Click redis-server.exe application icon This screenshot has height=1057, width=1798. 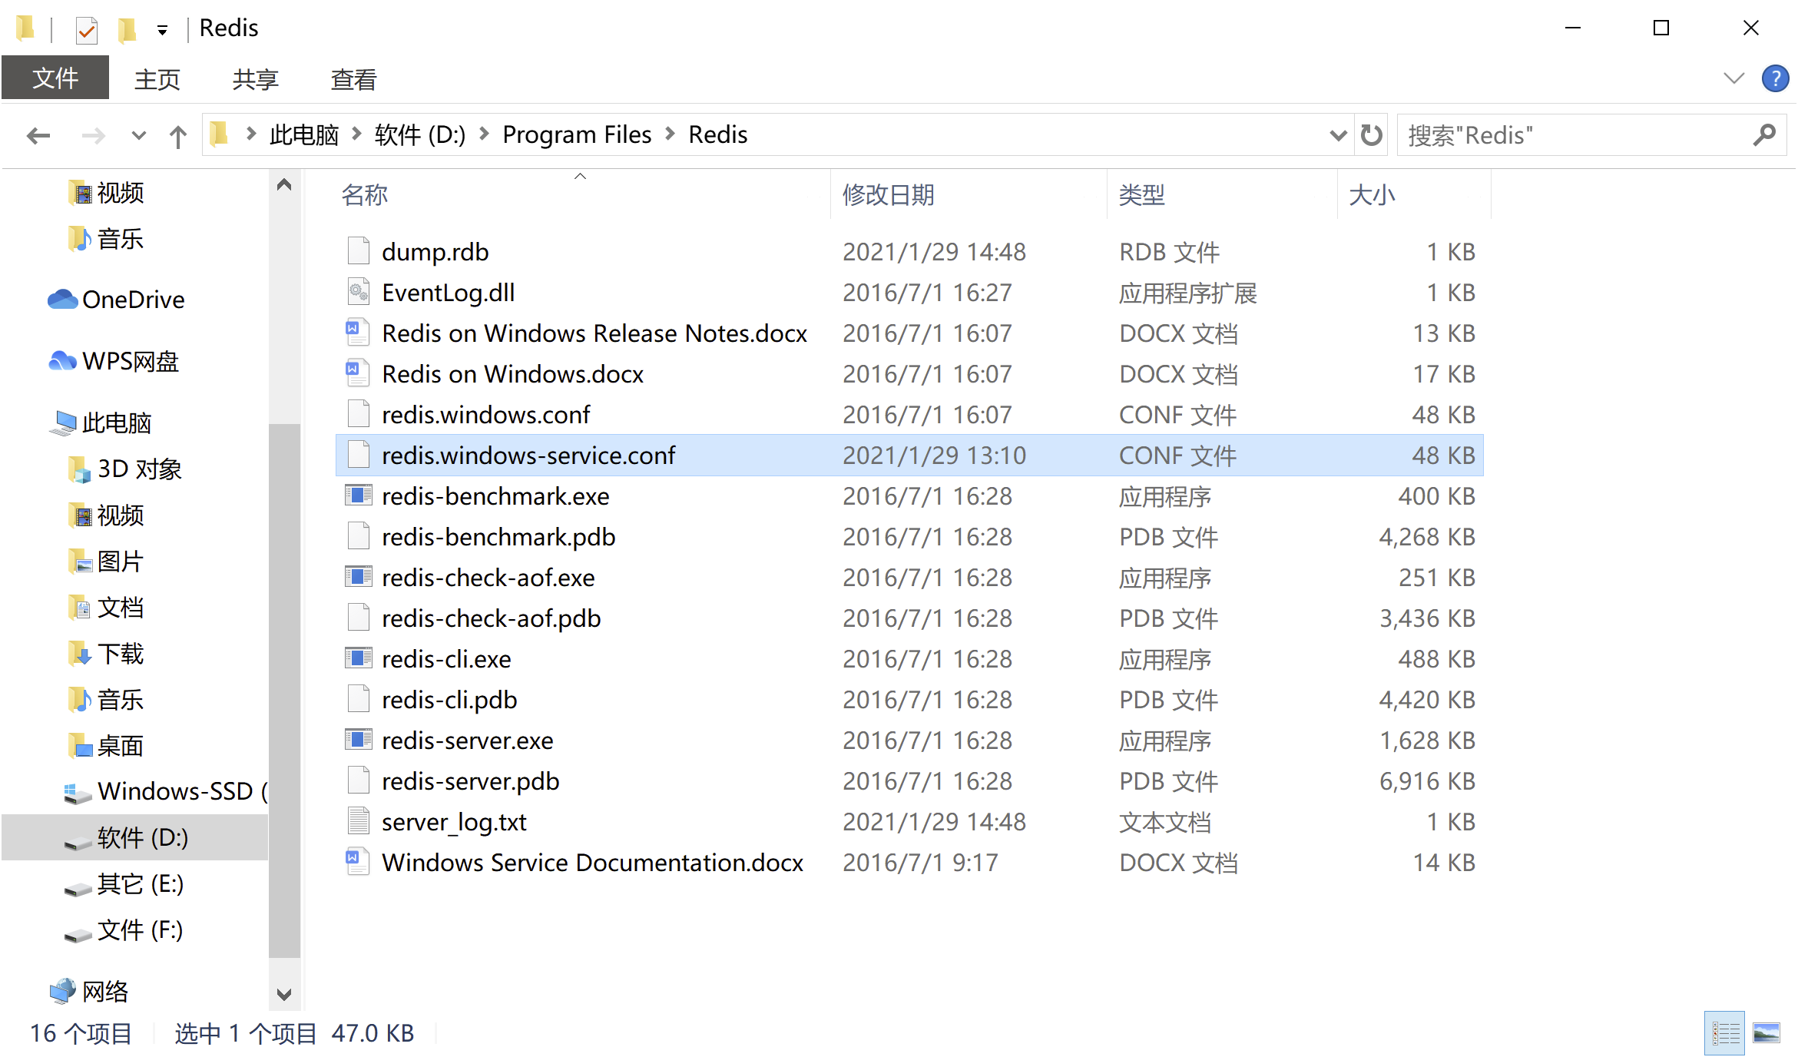tap(358, 740)
